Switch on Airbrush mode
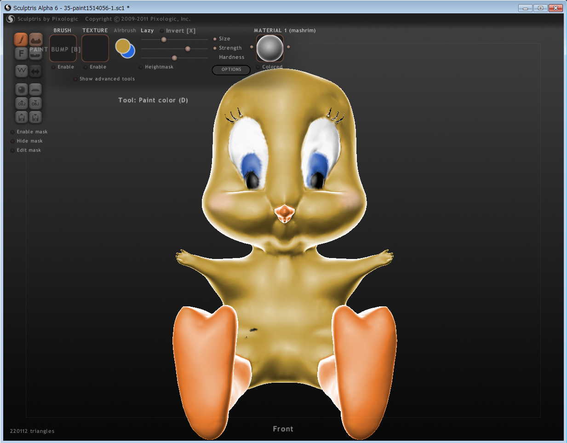 click(x=125, y=30)
